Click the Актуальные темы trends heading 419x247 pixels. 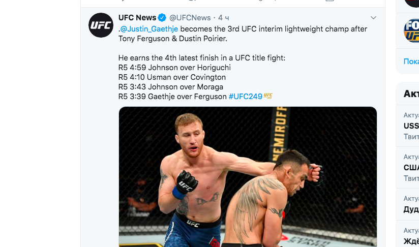[x=411, y=94]
